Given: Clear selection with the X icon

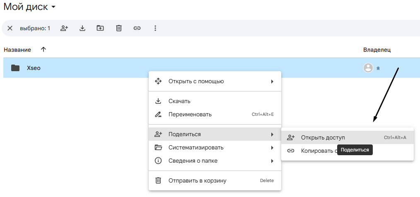Looking at the screenshot, I should pyautogui.click(x=10, y=28).
